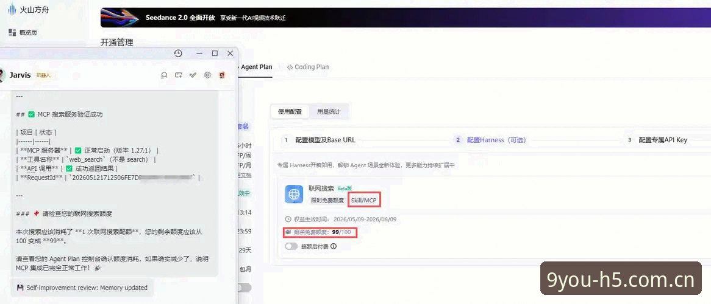Screen dimensions: 711x304
Task: Click the red avatar icon in Jarvis header
Action: tap(222, 75)
